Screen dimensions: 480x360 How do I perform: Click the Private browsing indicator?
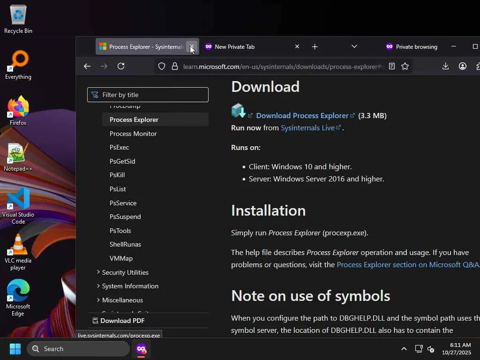point(412,46)
